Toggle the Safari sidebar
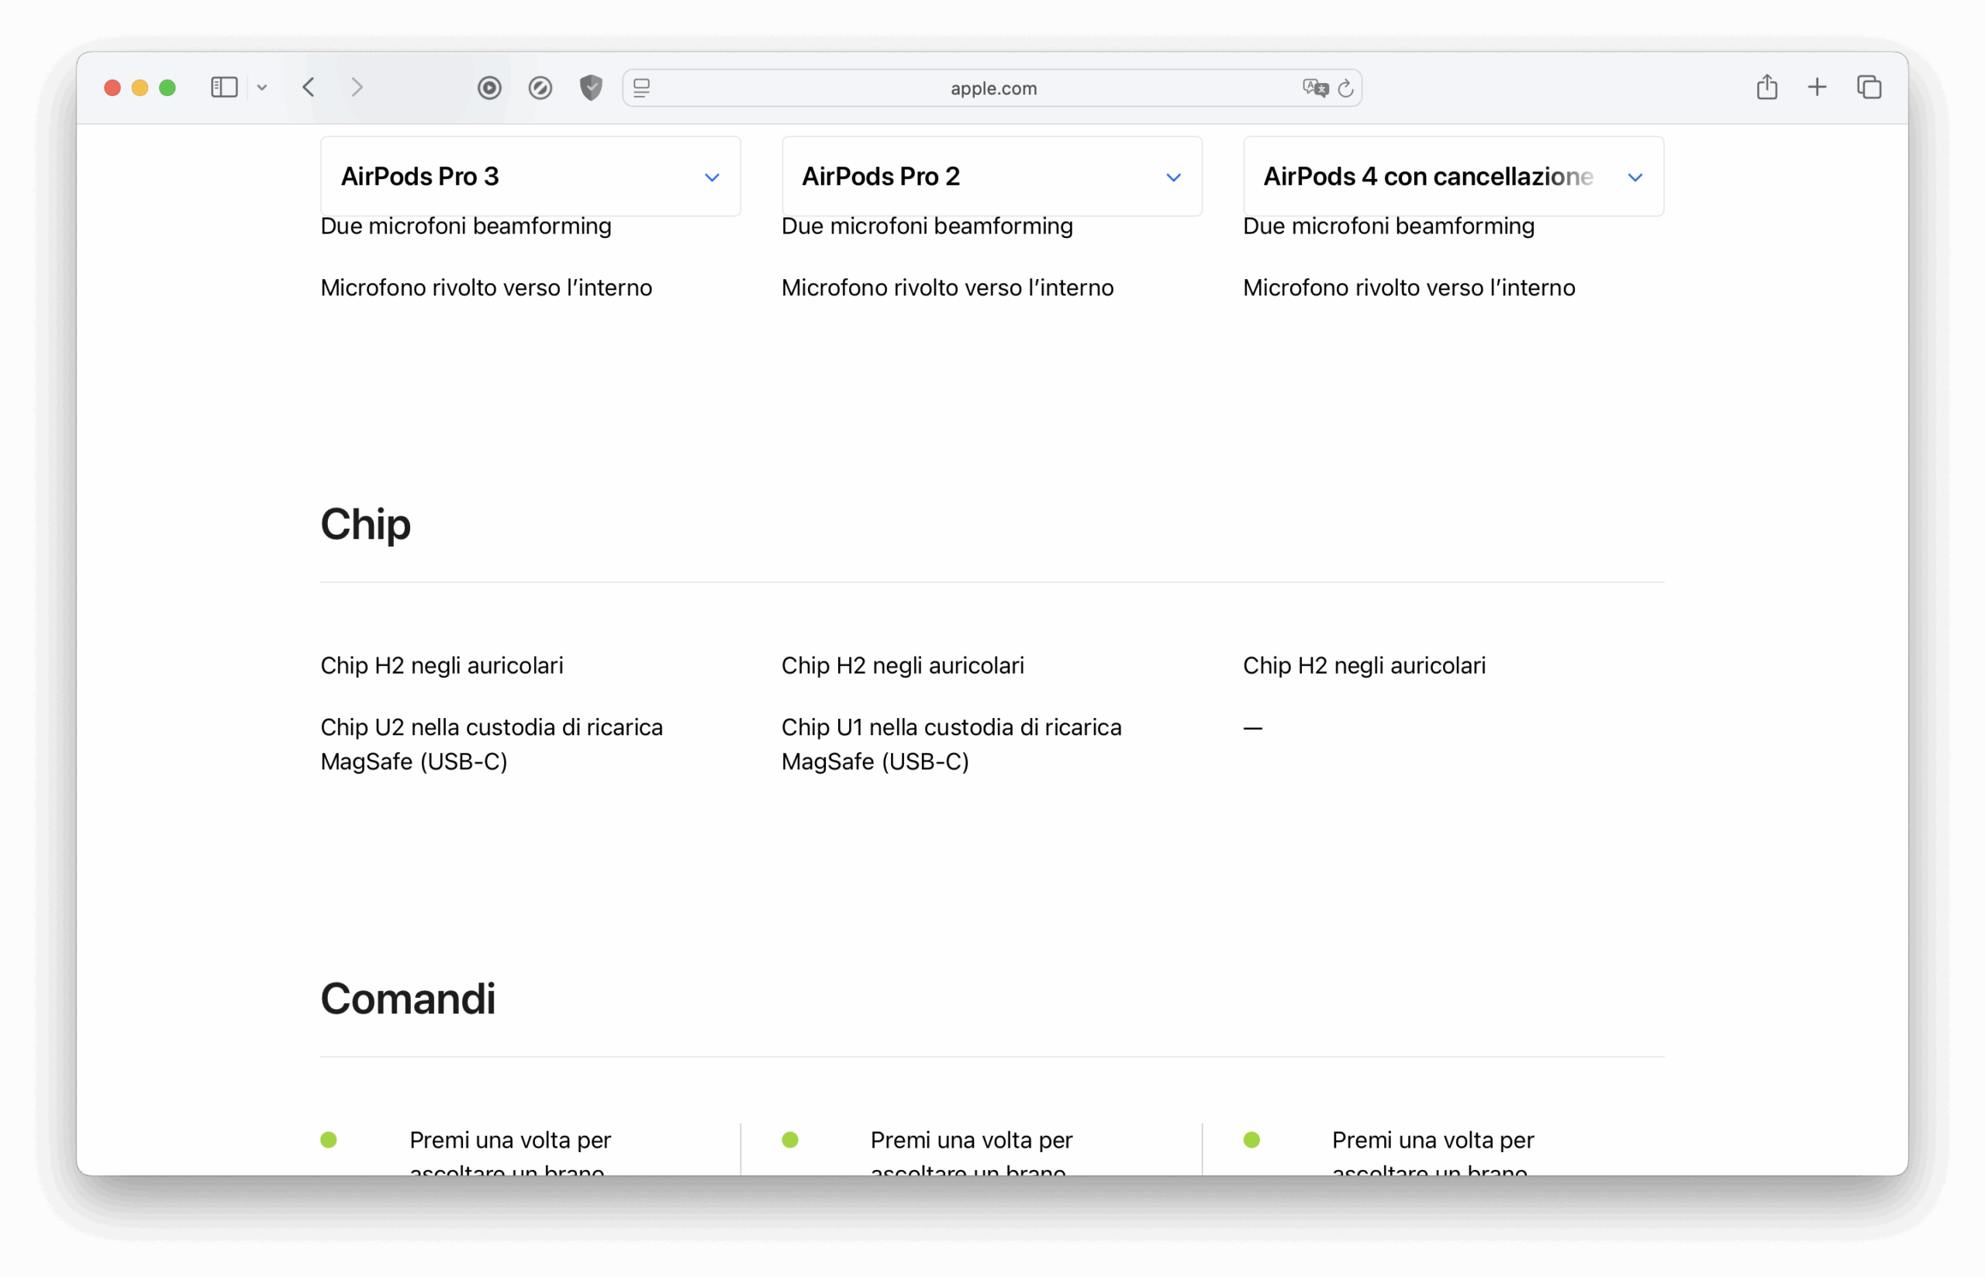The width and height of the screenshot is (1985, 1277). click(x=224, y=87)
